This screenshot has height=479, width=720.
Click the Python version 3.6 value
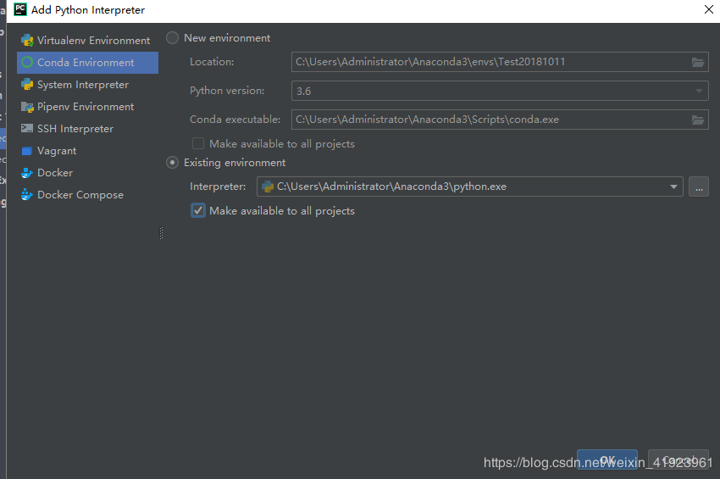(x=303, y=91)
